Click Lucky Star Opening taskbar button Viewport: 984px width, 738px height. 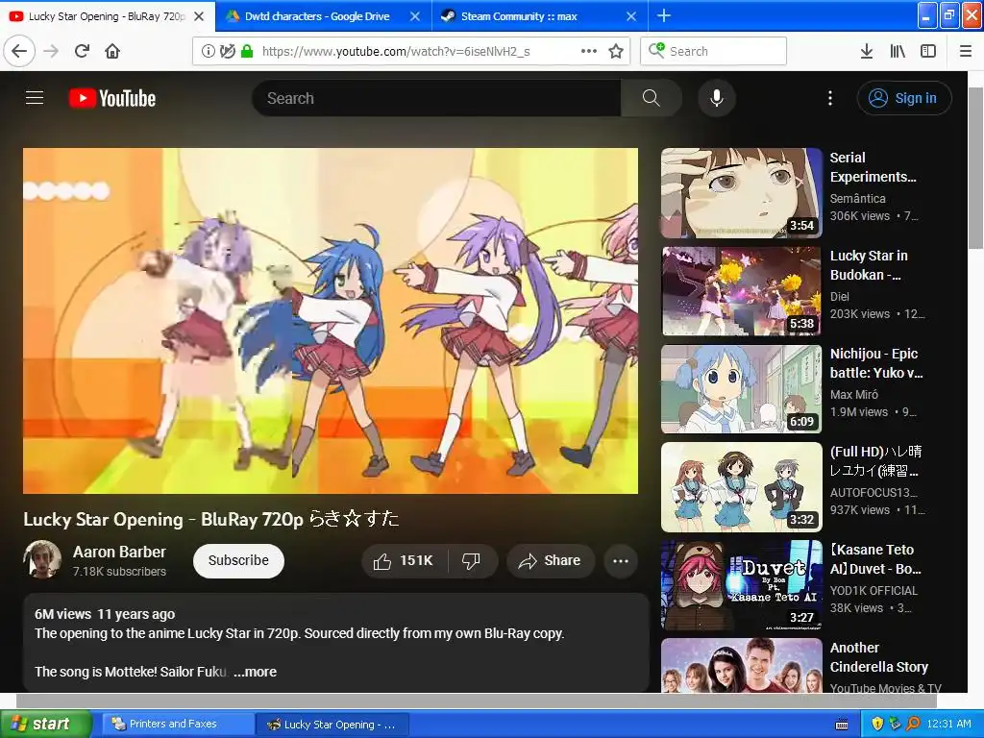click(x=332, y=725)
